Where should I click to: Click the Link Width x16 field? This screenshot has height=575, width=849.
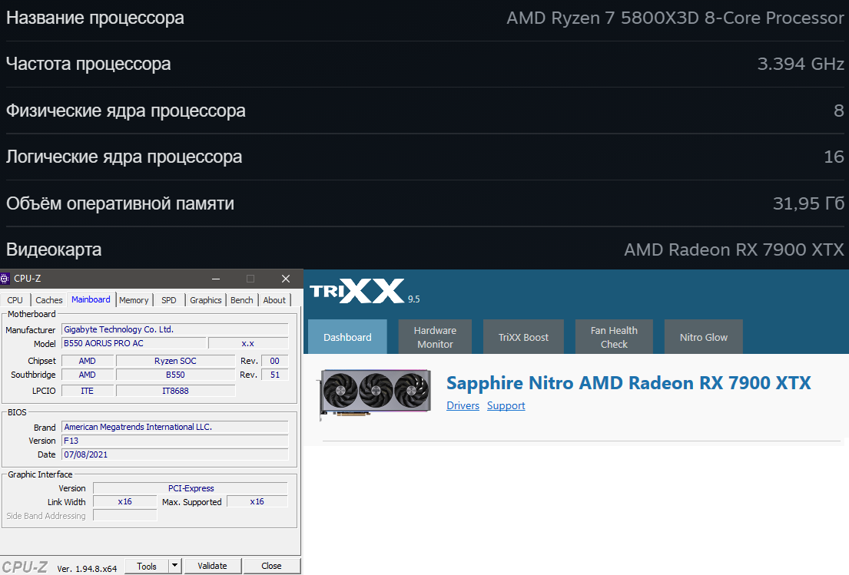[125, 502]
